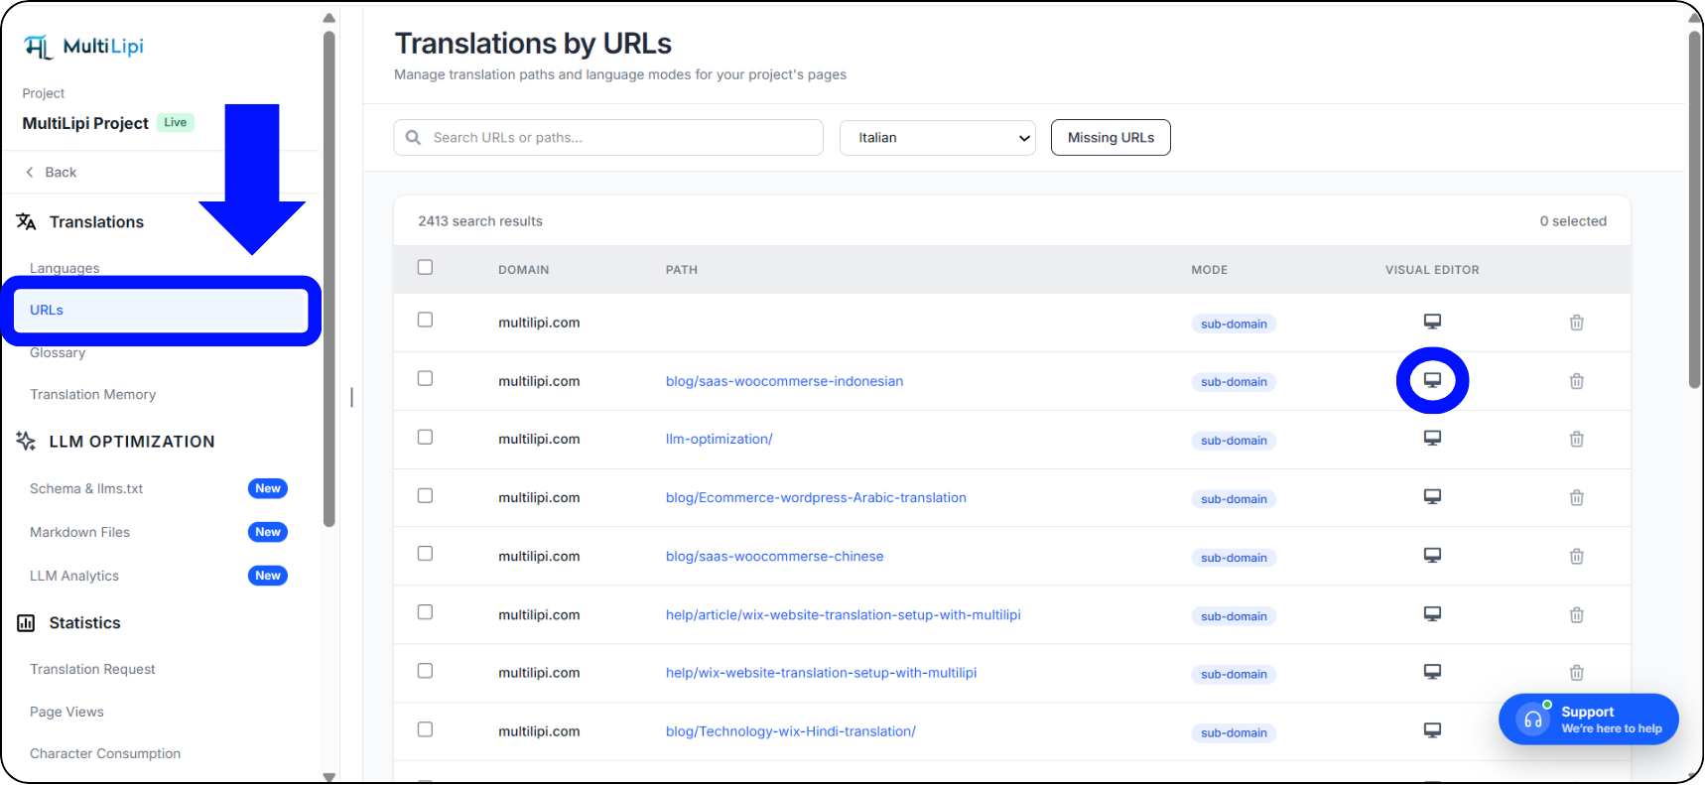Image resolution: width=1705 pixels, height=785 pixels.
Task: Open visual editor for blog/saas-woocommerse-chinese
Action: 1432,556
